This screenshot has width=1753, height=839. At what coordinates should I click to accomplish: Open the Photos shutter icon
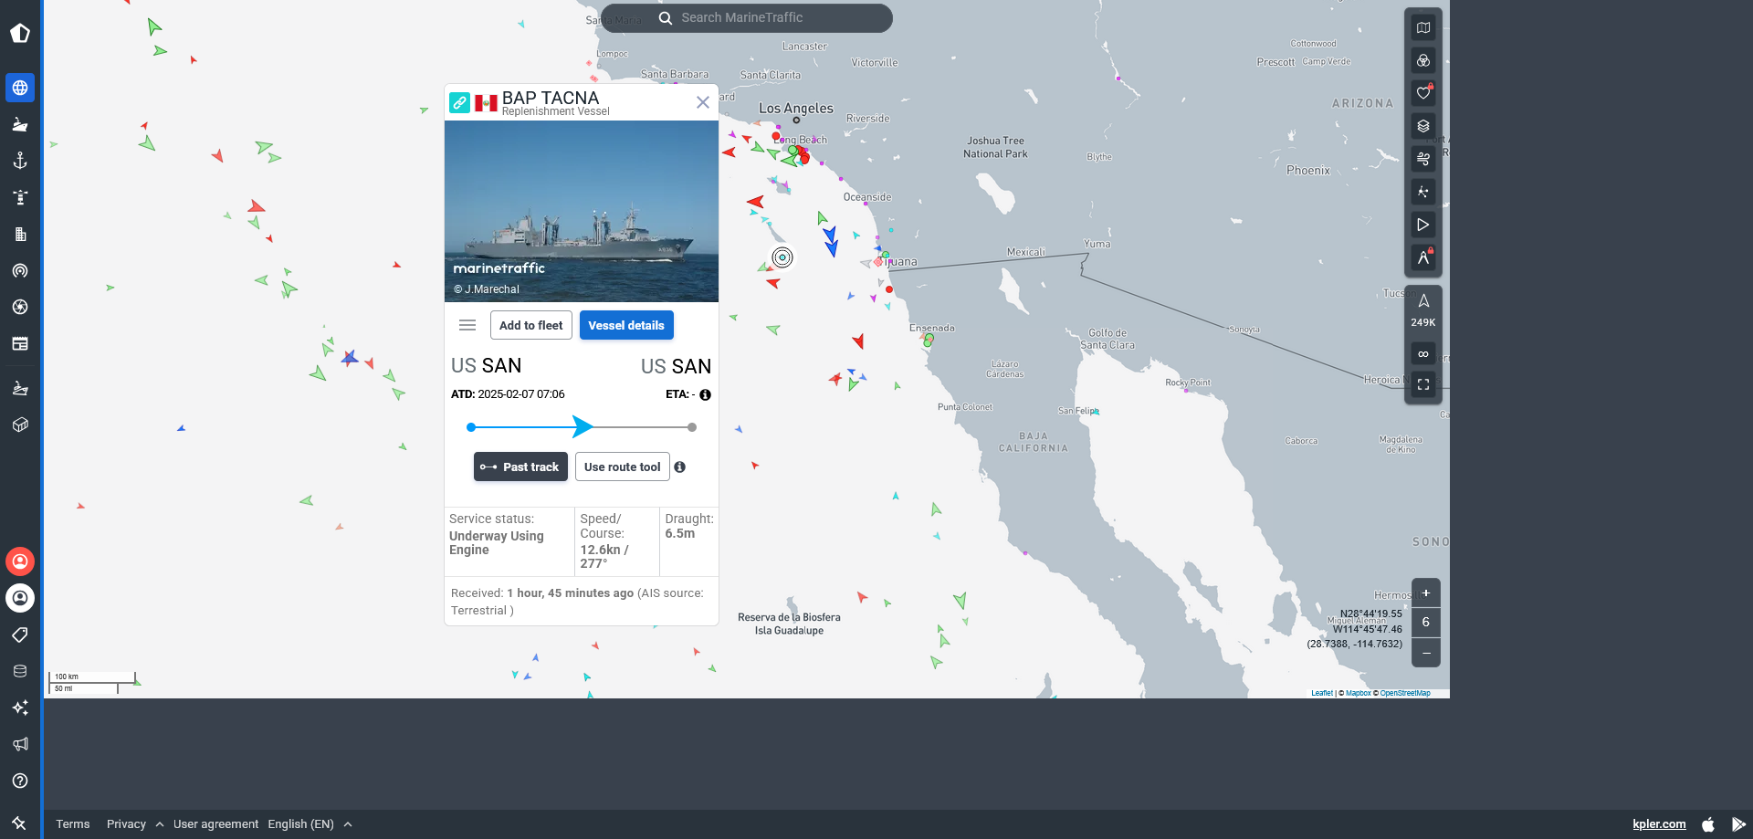tap(20, 307)
